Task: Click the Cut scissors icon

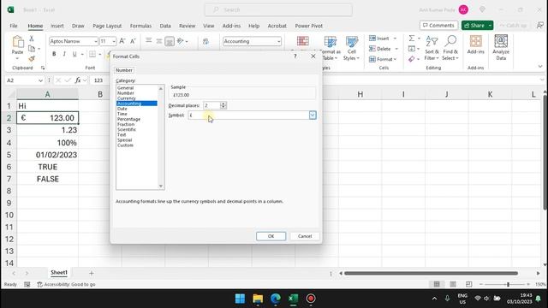Action: [x=32, y=38]
